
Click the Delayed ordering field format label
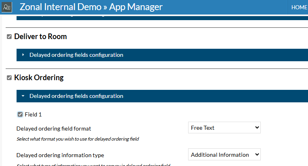click(x=54, y=129)
